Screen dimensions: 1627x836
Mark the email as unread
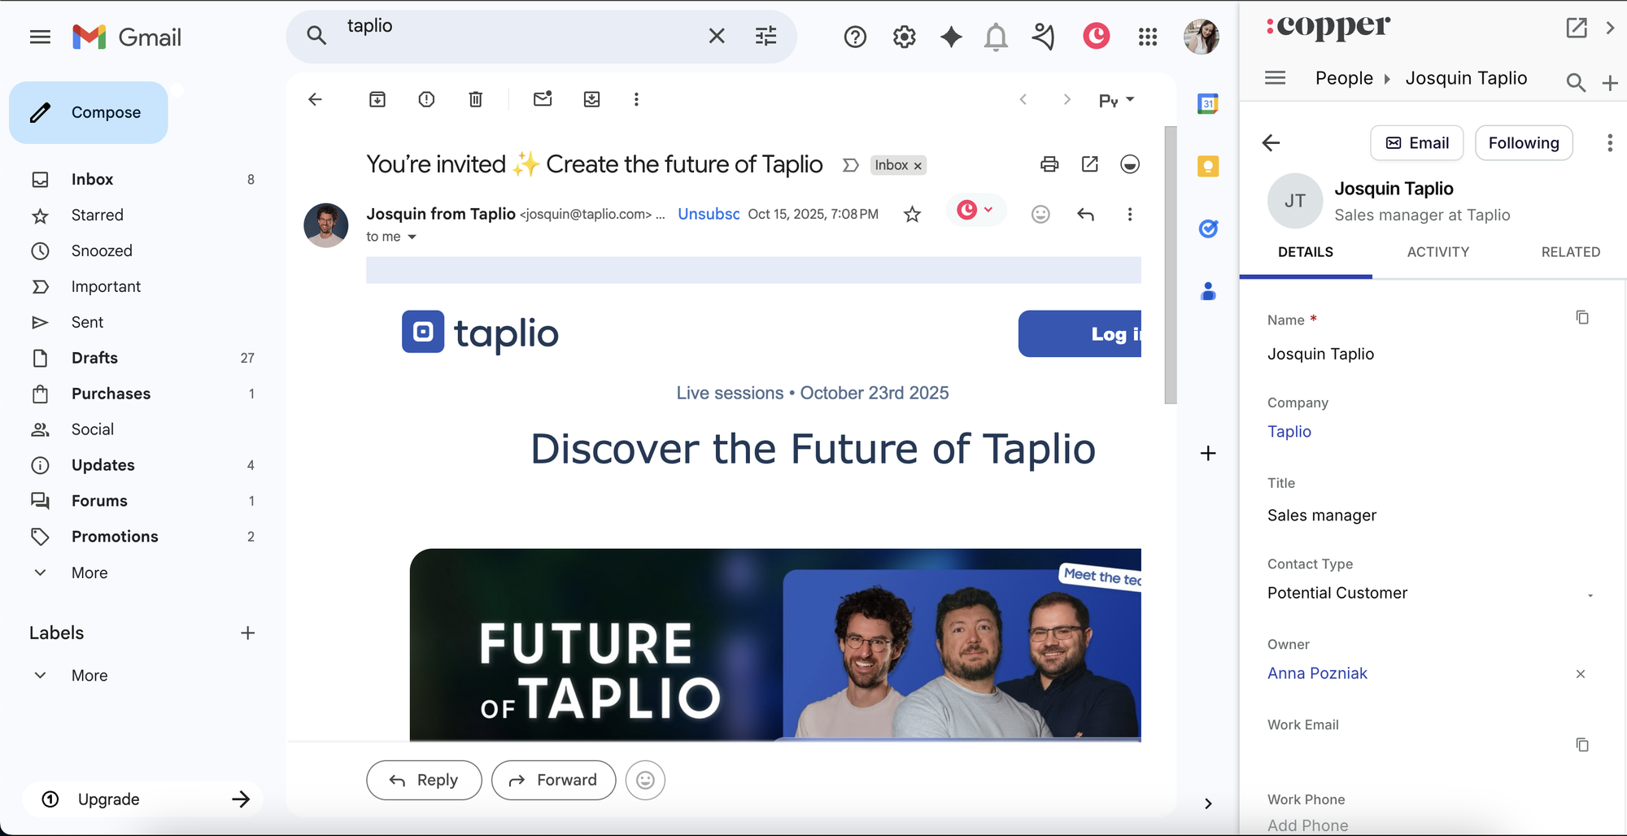pyautogui.click(x=543, y=98)
